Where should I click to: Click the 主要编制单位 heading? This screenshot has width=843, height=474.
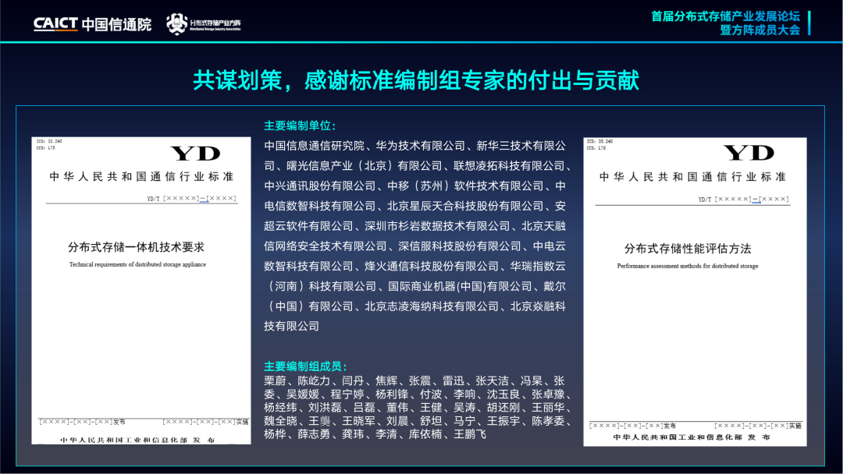(x=300, y=126)
